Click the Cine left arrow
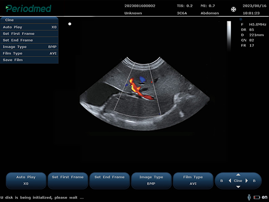Image resolution: width=269 pixels, height=202 pixels. [230, 181]
